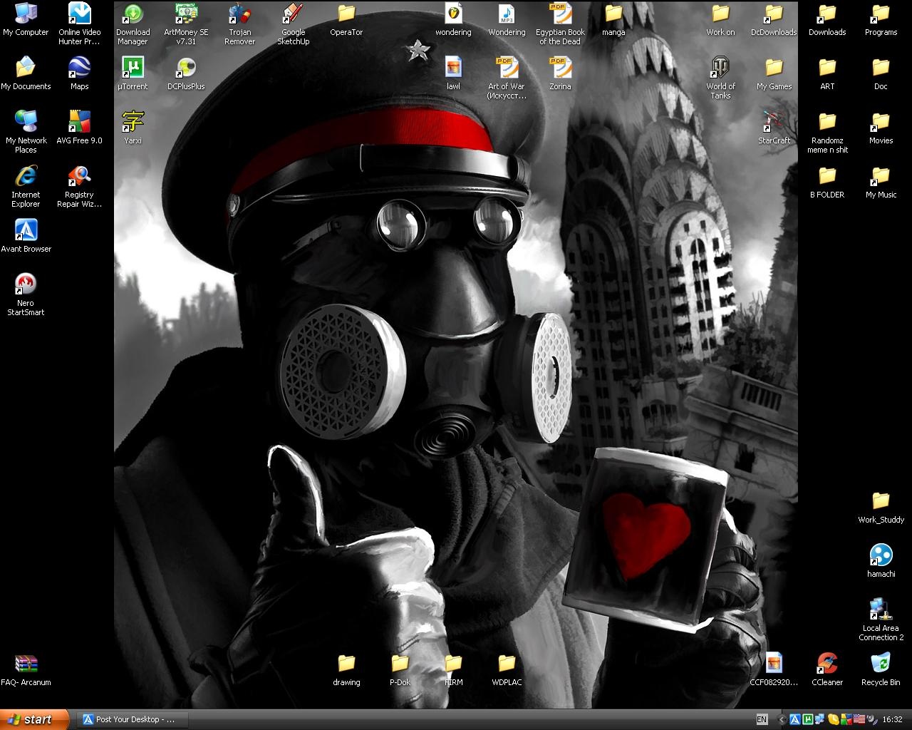Open the drawing folder
The width and height of the screenshot is (912, 730).
click(x=346, y=670)
